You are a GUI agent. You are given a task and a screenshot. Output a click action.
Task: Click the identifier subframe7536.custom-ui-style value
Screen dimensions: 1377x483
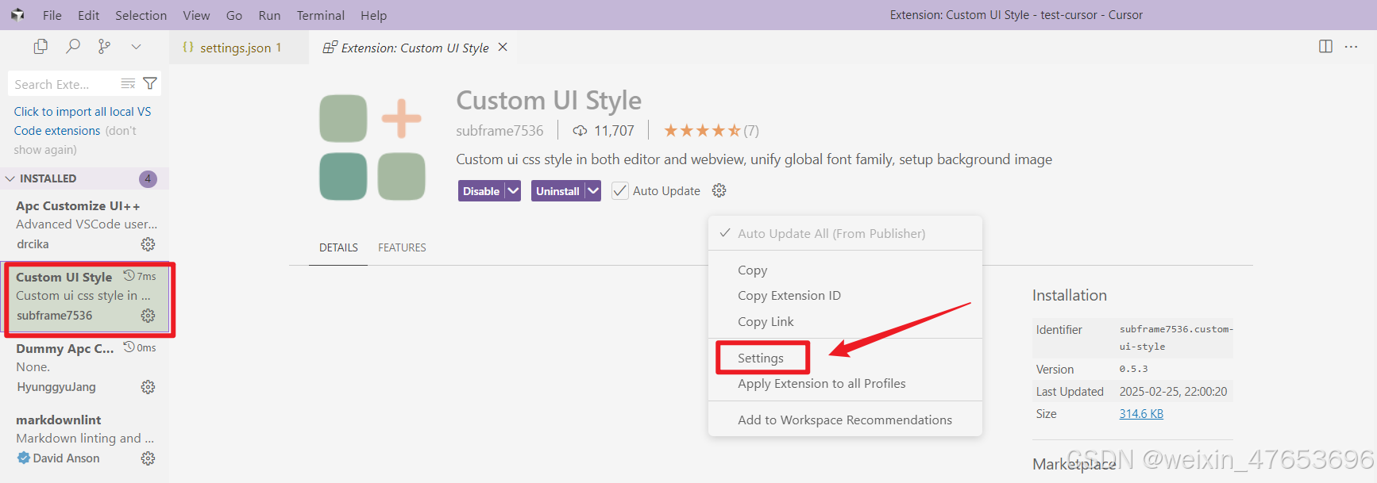point(1176,338)
